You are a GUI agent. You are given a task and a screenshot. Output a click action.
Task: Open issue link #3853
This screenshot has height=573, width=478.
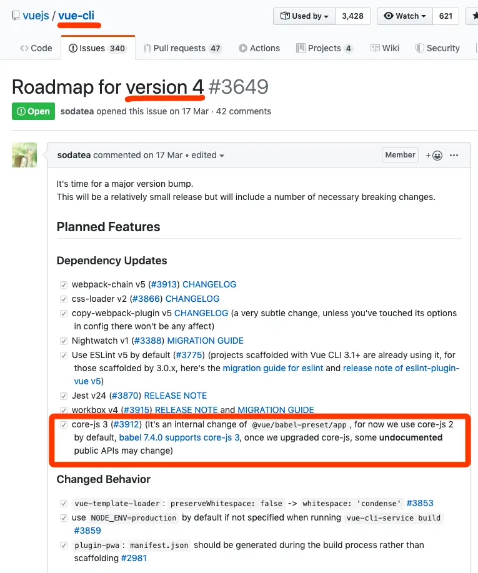point(420,503)
